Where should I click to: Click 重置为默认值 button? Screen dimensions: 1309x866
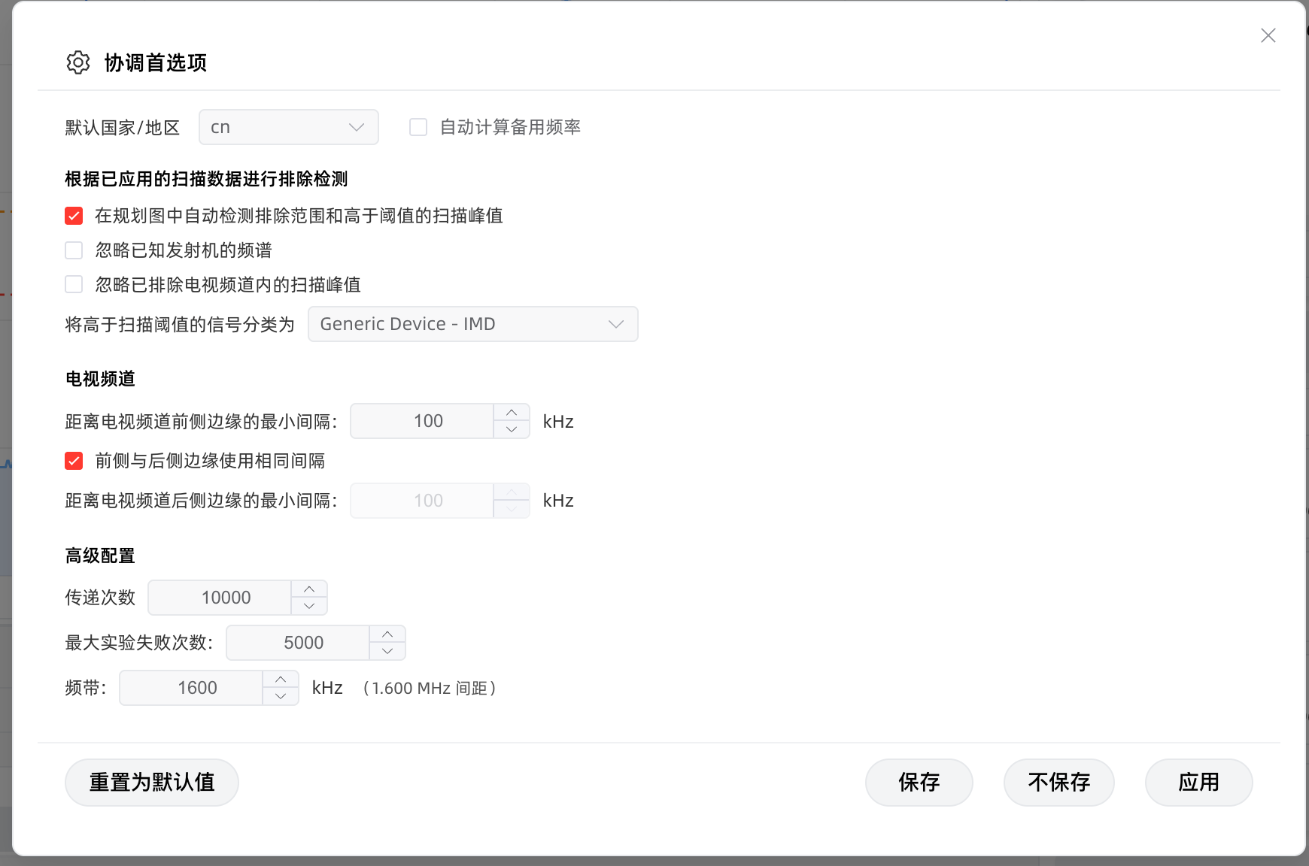pos(152,783)
